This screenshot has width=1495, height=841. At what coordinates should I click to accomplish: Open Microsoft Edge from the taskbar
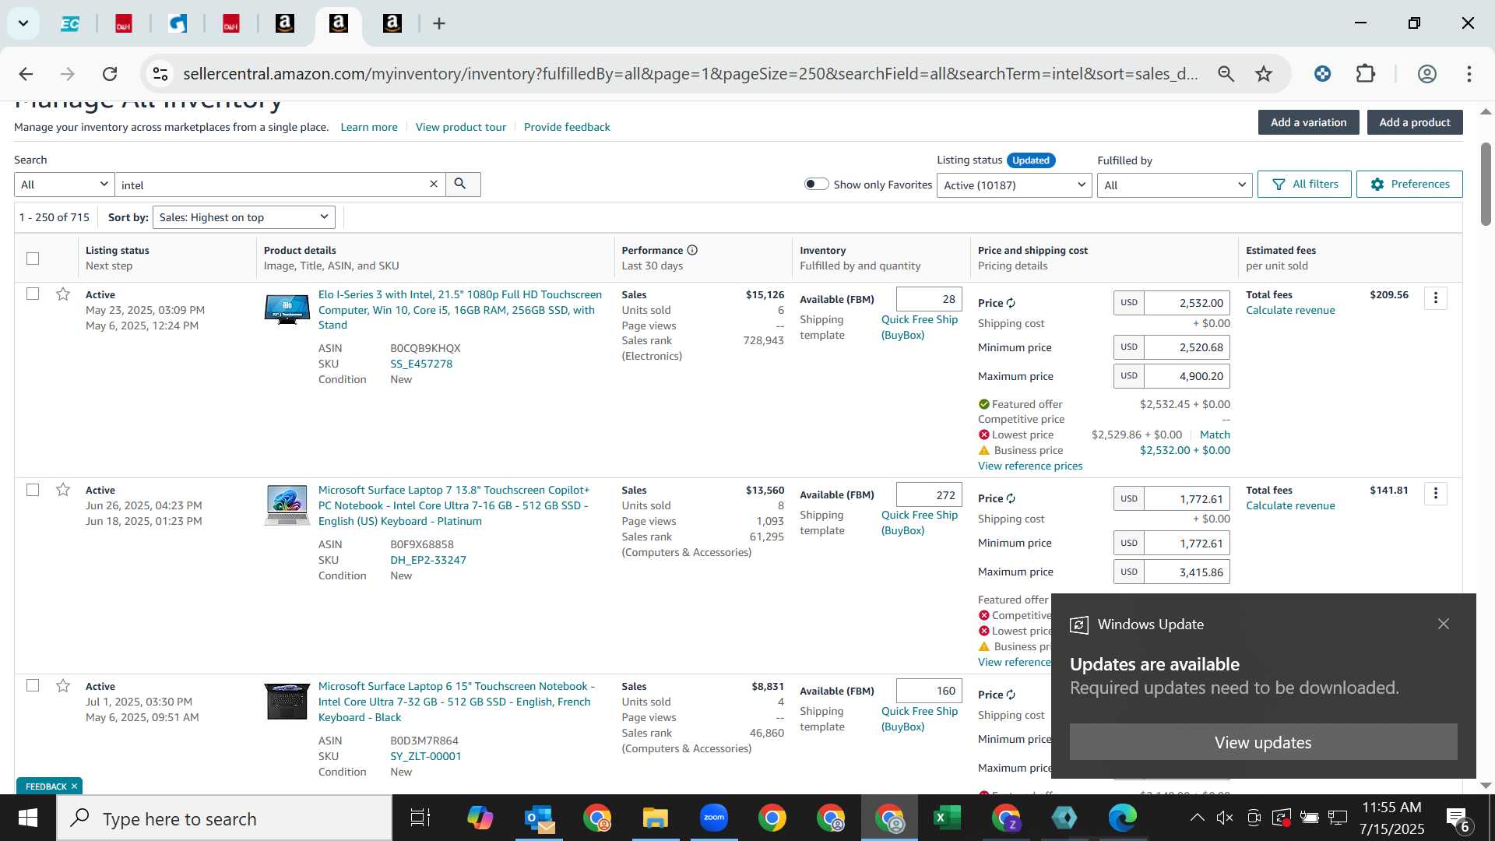pyautogui.click(x=1122, y=818)
